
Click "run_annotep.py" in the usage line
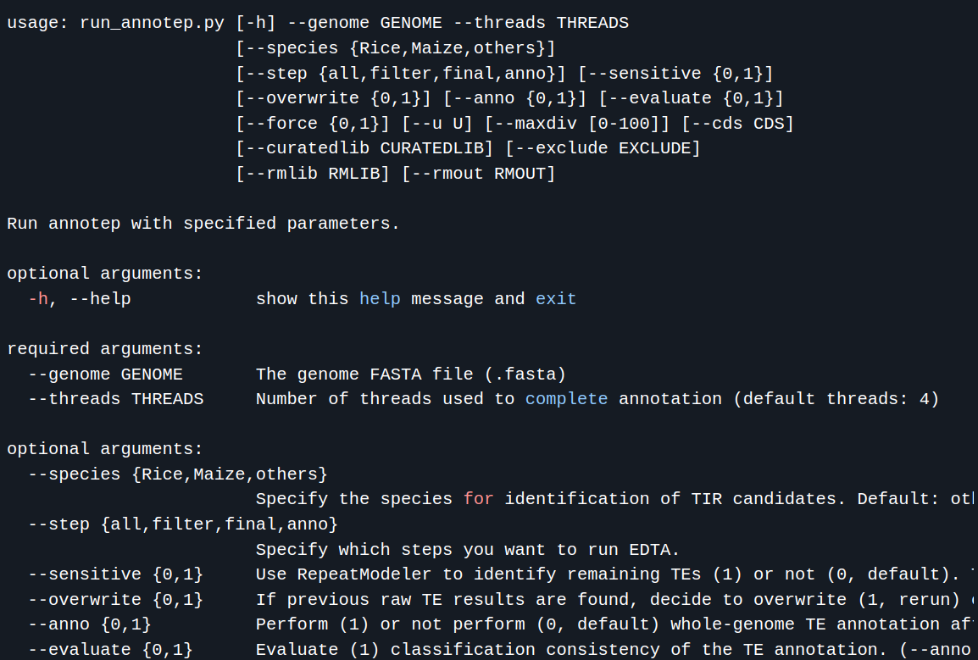153,23
